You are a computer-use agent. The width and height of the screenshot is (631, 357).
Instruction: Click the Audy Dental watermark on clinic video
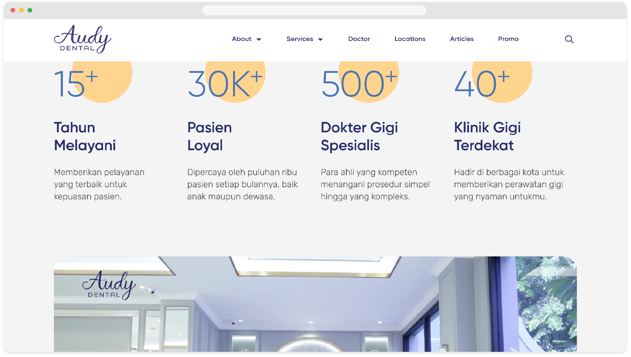[109, 285]
